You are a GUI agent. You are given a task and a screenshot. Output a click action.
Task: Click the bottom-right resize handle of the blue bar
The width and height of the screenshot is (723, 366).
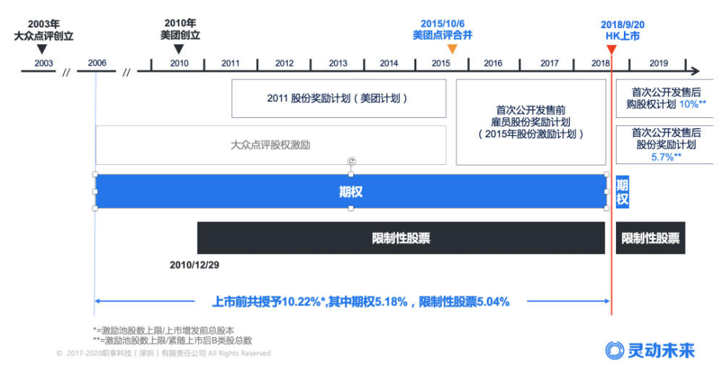click(607, 208)
